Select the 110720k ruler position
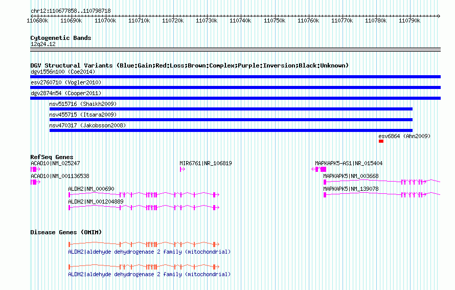Screen dimensions: 455x290 pos(173,20)
